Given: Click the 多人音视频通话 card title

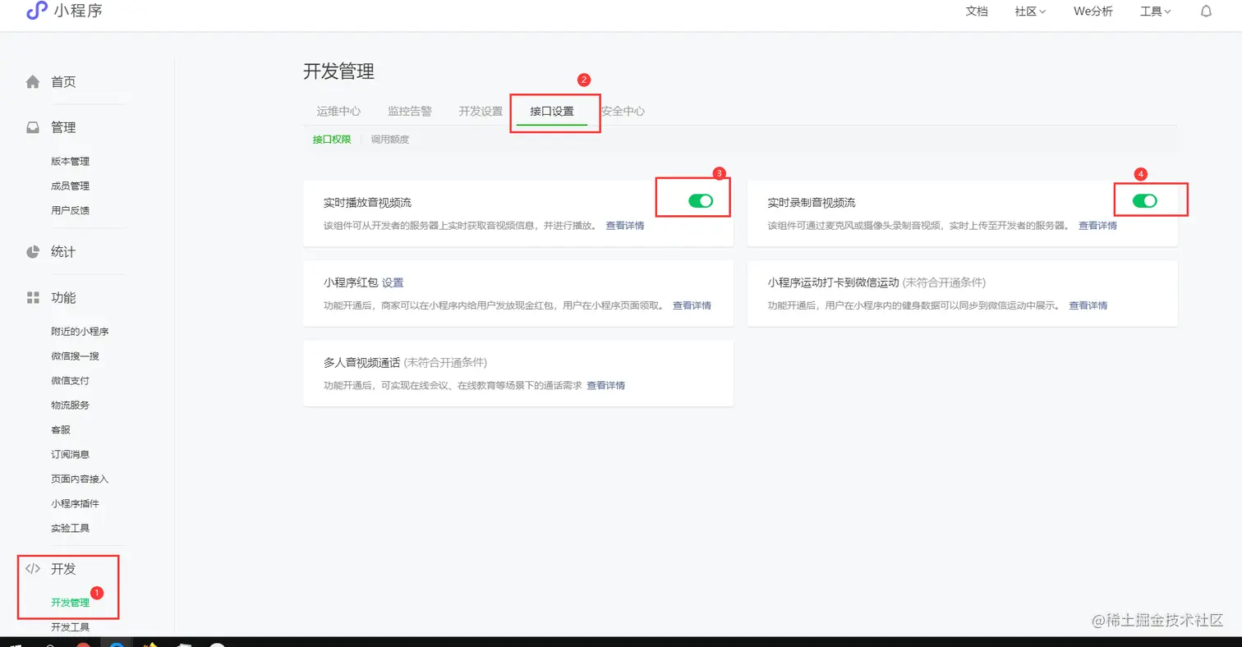Looking at the screenshot, I should pyautogui.click(x=361, y=362).
